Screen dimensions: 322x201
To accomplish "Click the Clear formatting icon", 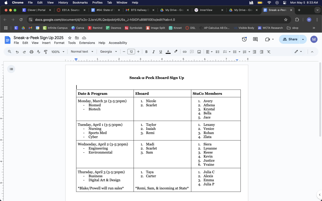I will click(269, 52).
